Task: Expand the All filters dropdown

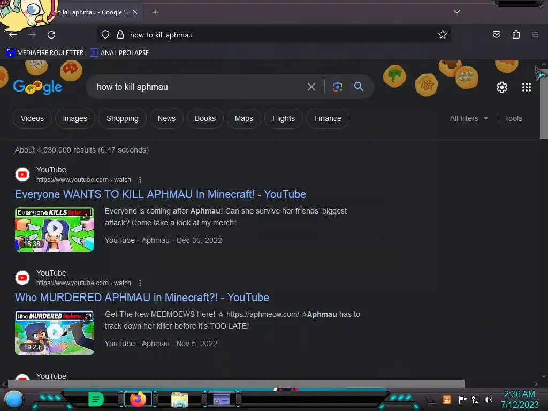Action: click(469, 118)
